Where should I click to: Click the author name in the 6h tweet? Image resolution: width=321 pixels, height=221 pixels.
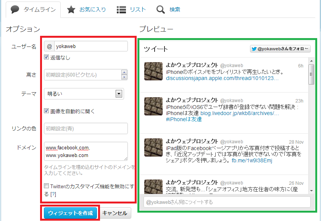192,65
